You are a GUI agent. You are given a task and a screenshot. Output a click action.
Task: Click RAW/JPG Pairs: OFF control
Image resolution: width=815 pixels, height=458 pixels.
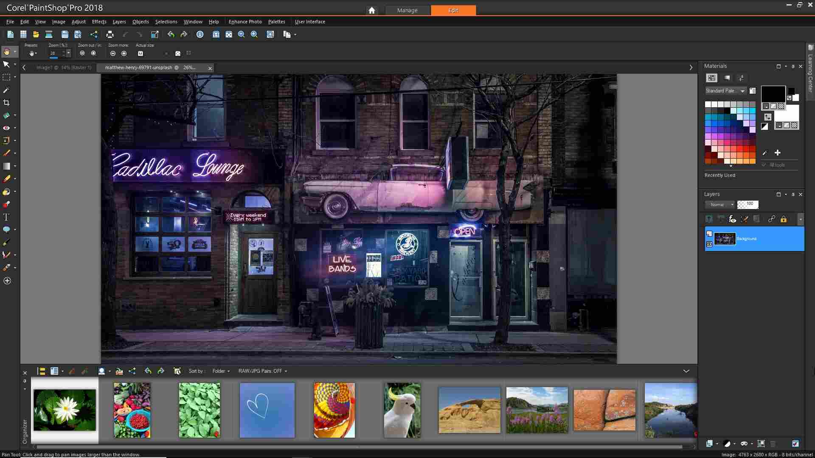tap(262, 371)
